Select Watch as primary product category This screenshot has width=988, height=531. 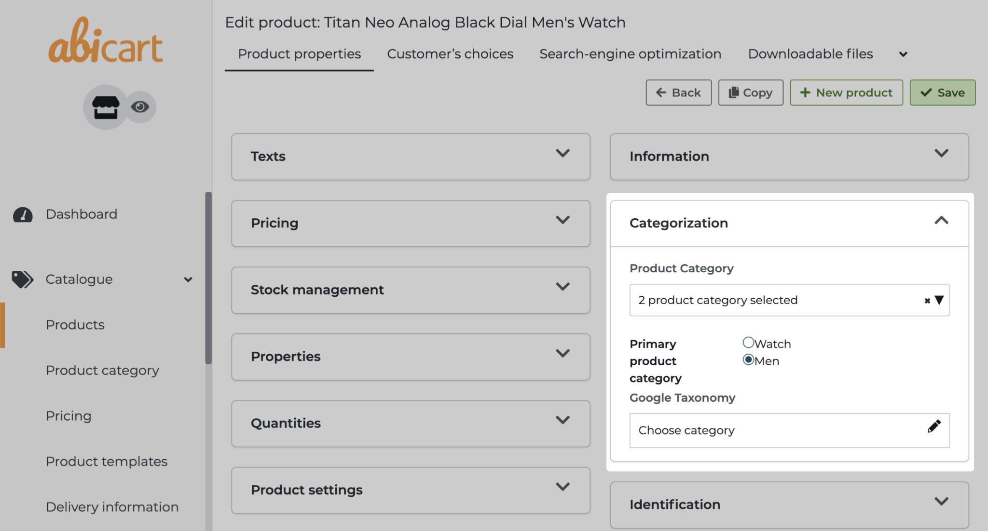748,343
